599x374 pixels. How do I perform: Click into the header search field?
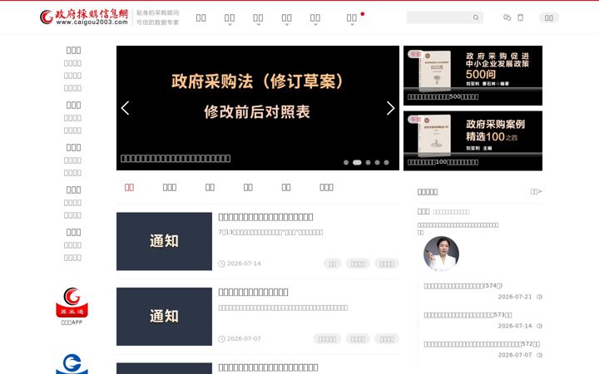(x=444, y=17)
